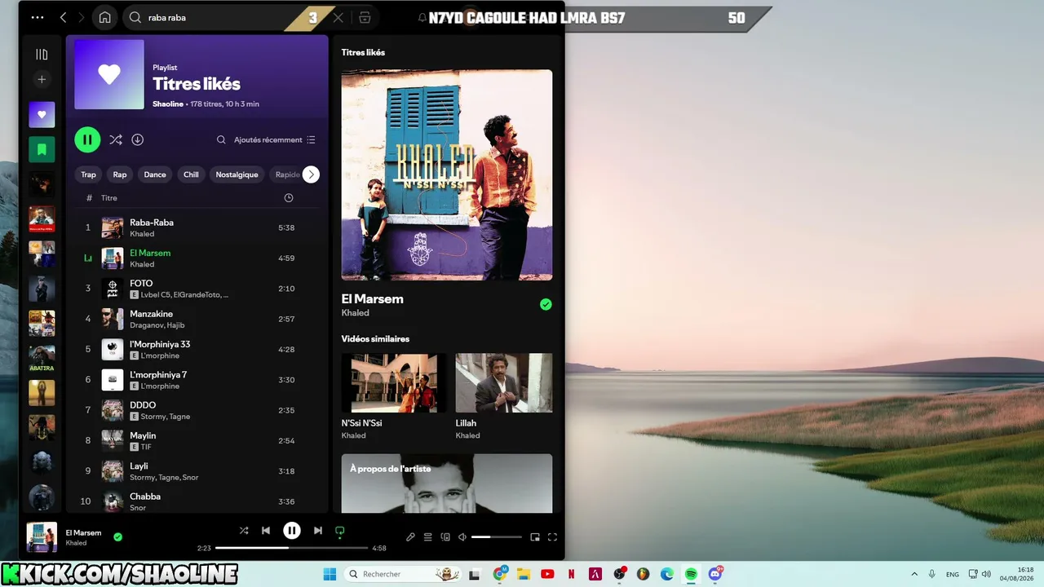1044x587 pixels.
Task: Open Liked Songs heart tile in sidebar
Action: coord(42,114)
